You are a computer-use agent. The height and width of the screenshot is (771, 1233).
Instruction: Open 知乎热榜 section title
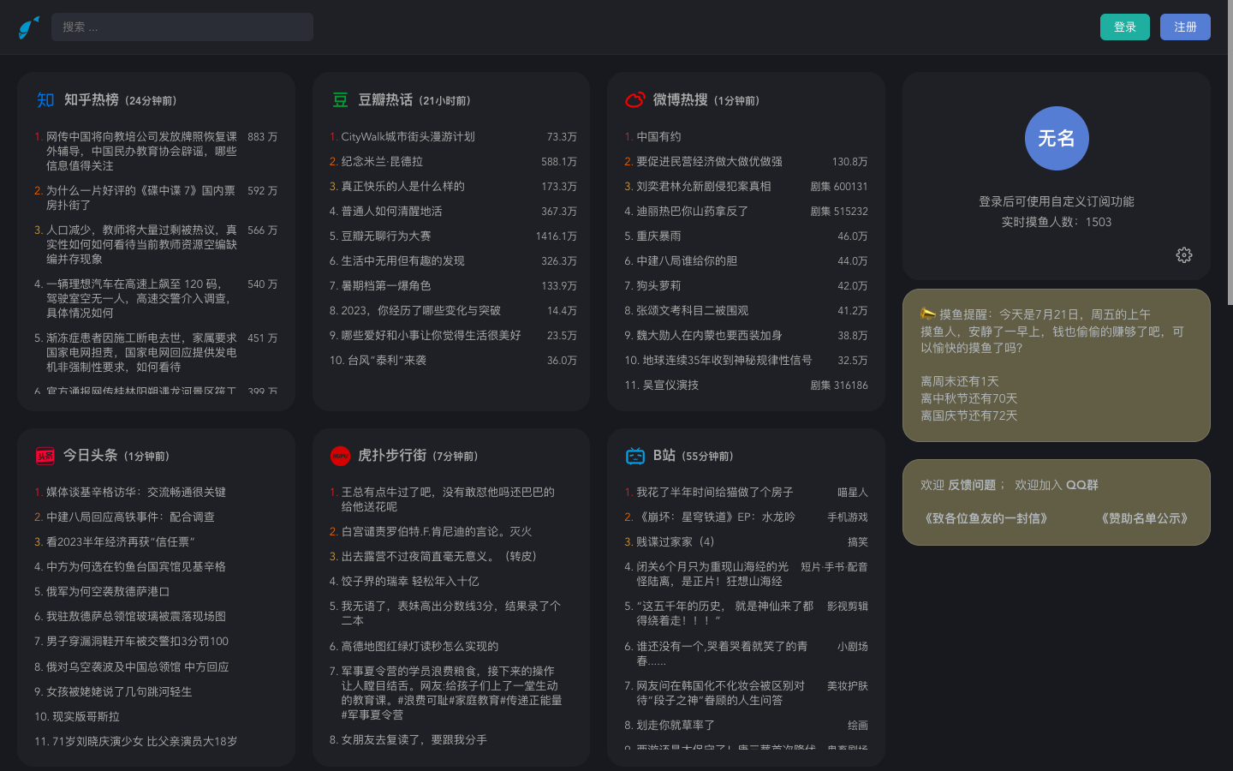point(92,99)
